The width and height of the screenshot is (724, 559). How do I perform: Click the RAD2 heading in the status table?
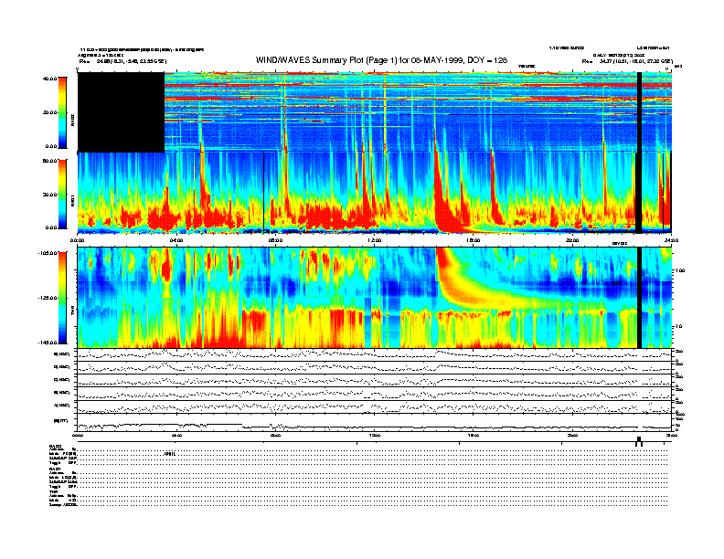point(55,446)
